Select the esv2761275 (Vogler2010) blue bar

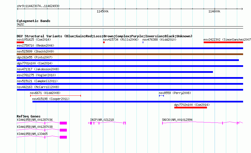130,78
